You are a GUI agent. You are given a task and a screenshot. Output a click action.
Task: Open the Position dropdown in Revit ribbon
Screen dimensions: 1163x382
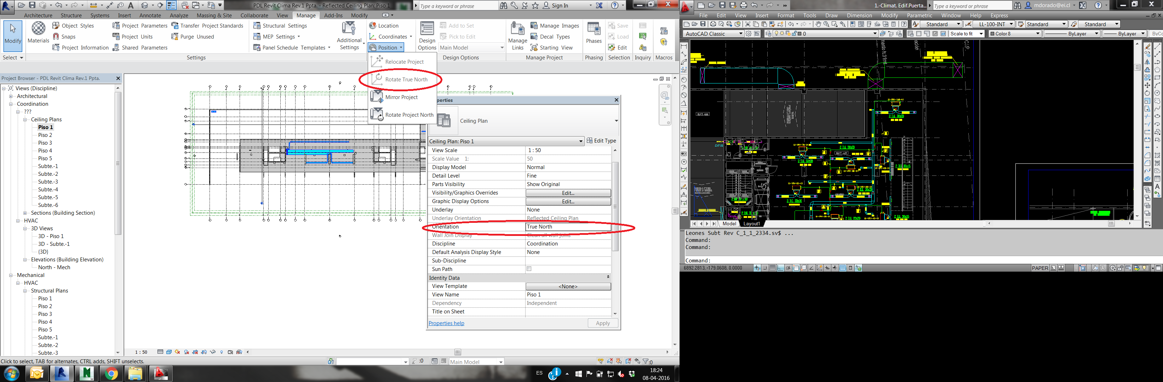(386, 47)
